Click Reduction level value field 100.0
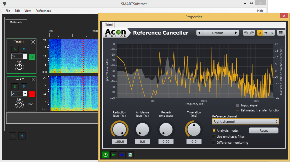This screenshot has height=162, width=290. [119, 142]
